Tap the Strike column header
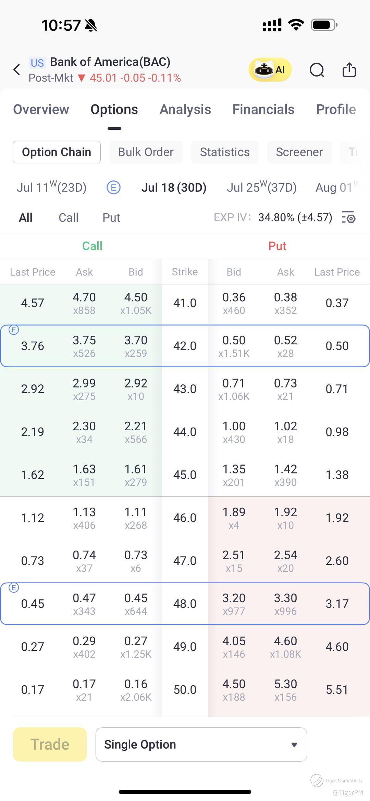370x801 pixels. (x=185, y=272)
